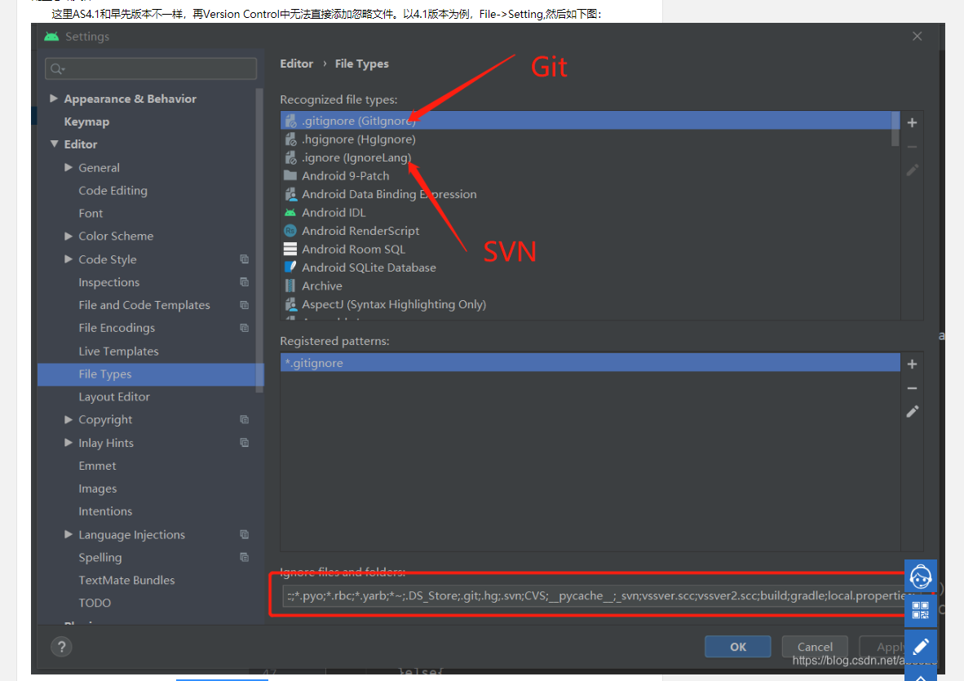This screenshot has width=964, height=681.
Task: Expand the Code Style settings group
Action: pos(69,259)
